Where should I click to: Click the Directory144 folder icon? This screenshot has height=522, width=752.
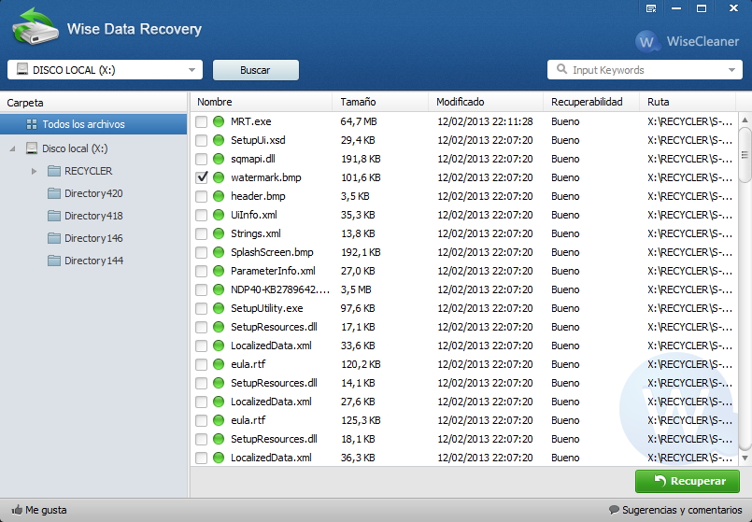coord(54,261)
